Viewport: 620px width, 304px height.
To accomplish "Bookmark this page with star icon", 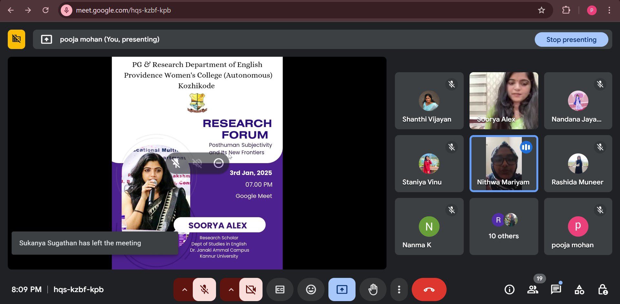I will tap(541, 10).
